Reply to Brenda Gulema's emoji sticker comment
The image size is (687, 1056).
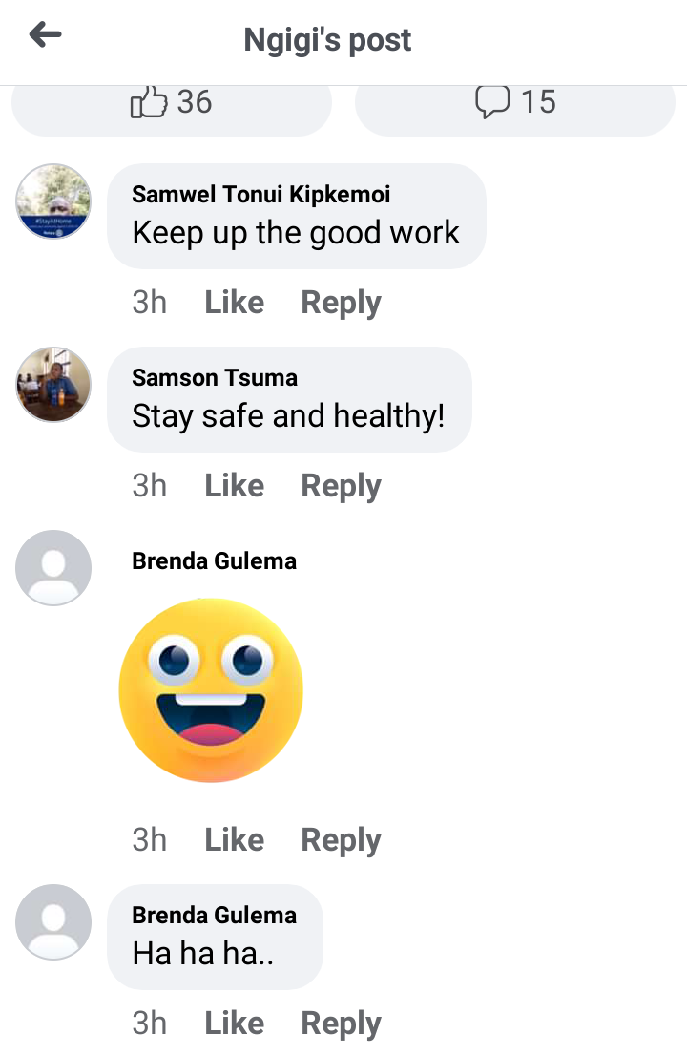pos(342,840)
